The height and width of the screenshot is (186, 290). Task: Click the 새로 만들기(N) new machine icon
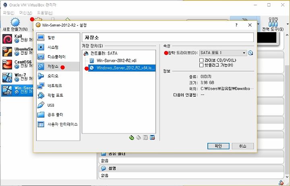pyautogui.click(x=15, y=22)
